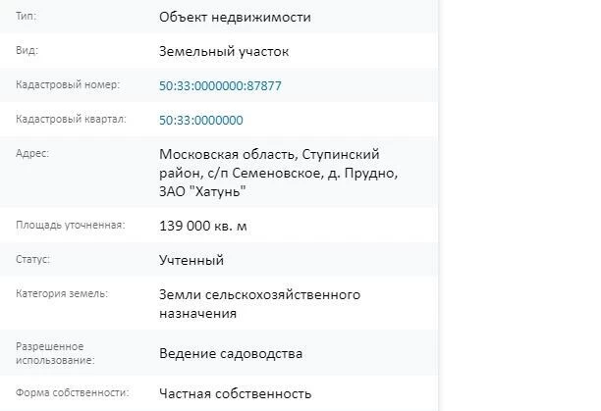
Task: Click the "Кадастровый квартал:" label
Action: click(x=71, y=119)
